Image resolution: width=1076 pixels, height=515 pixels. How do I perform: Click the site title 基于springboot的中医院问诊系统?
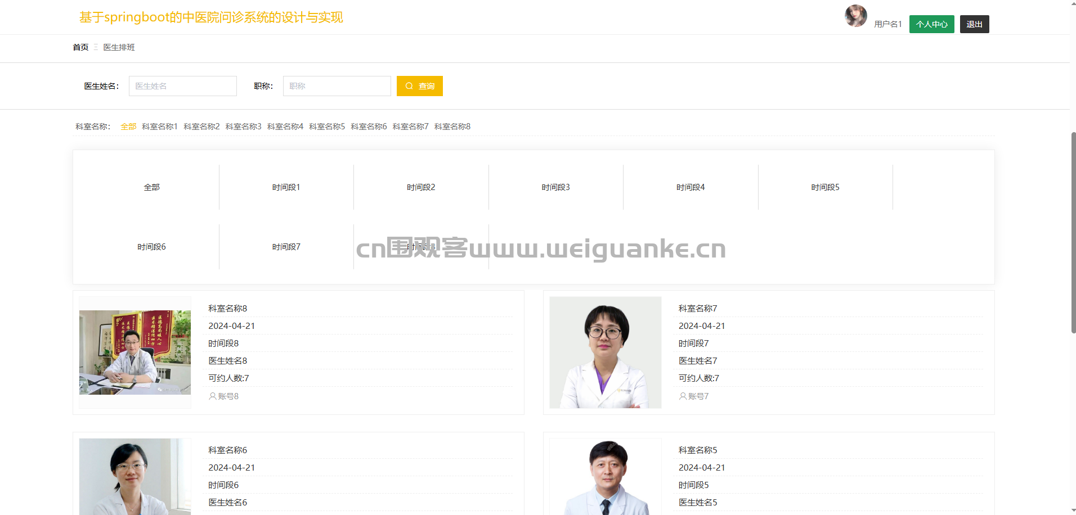coord(211,17)
